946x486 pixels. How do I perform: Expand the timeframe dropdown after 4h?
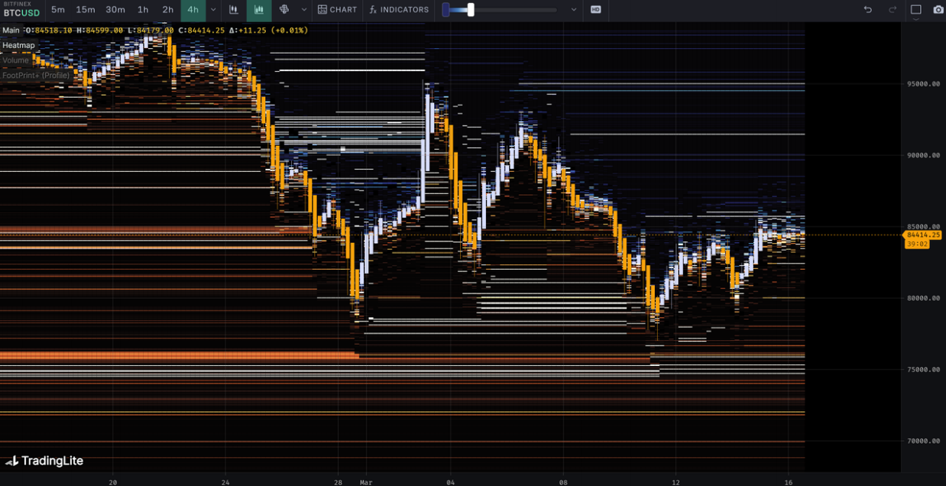pyautogui.click(x=213, y=10)
